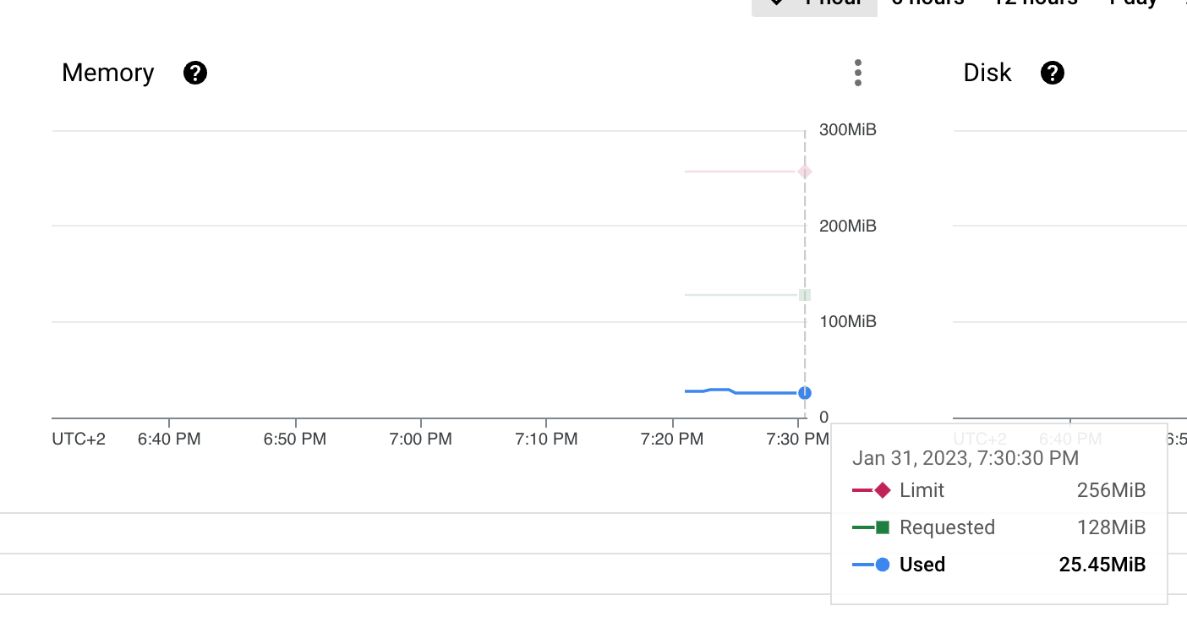Image resolution: width=1187 pixels, height=617 pixels.
Task: Select the 12 hours time range
Action: [x=1035, y=3]
